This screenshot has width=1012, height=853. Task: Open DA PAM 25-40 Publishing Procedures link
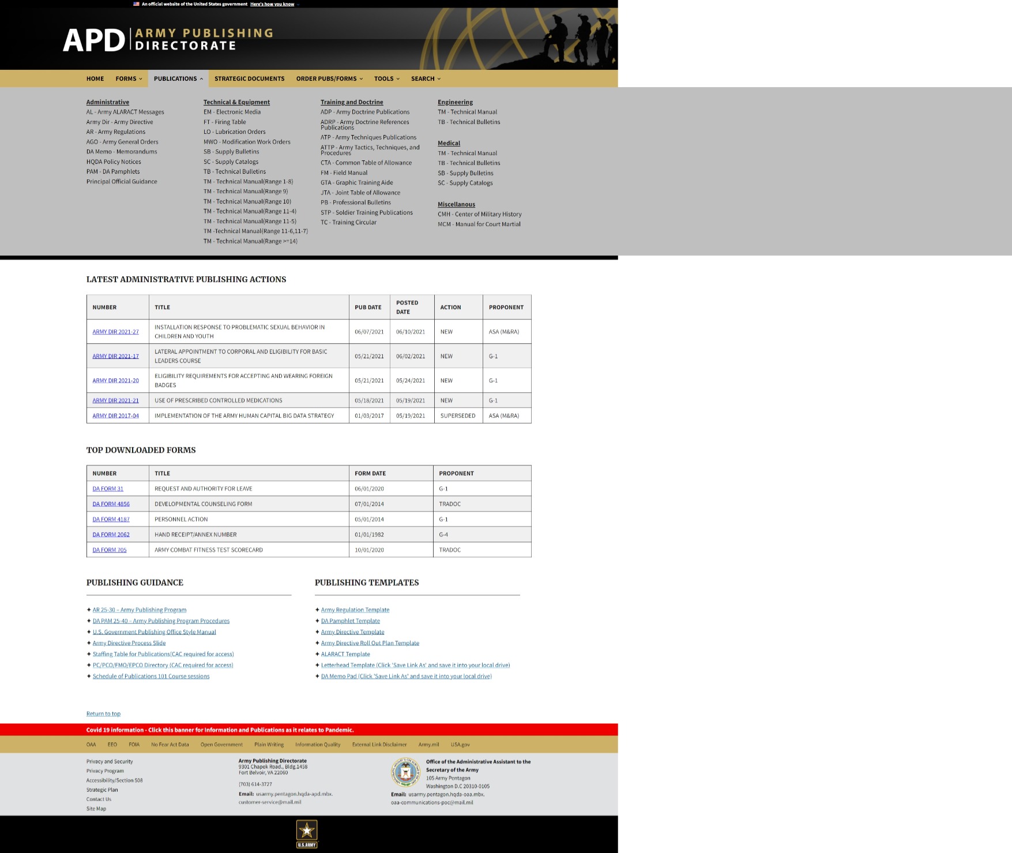click(x=161, y=621)
